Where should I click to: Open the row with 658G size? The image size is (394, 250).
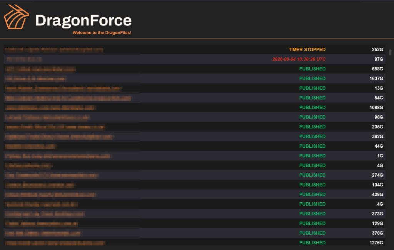[x=194, y=69]
